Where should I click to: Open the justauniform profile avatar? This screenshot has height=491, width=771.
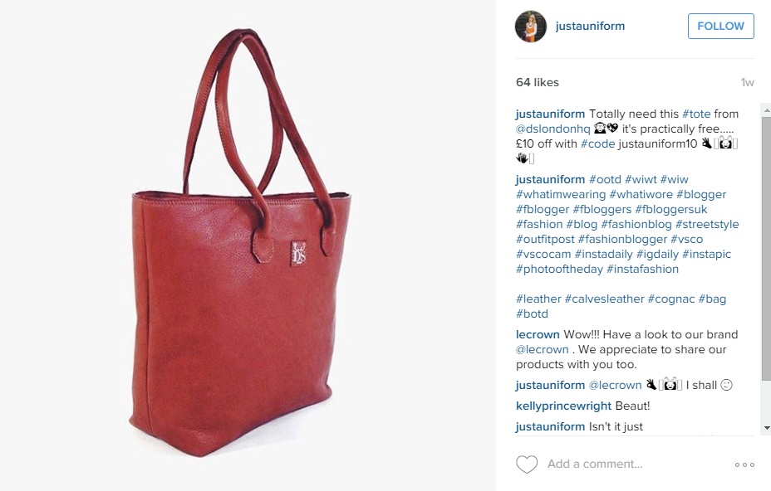[531, 26]
